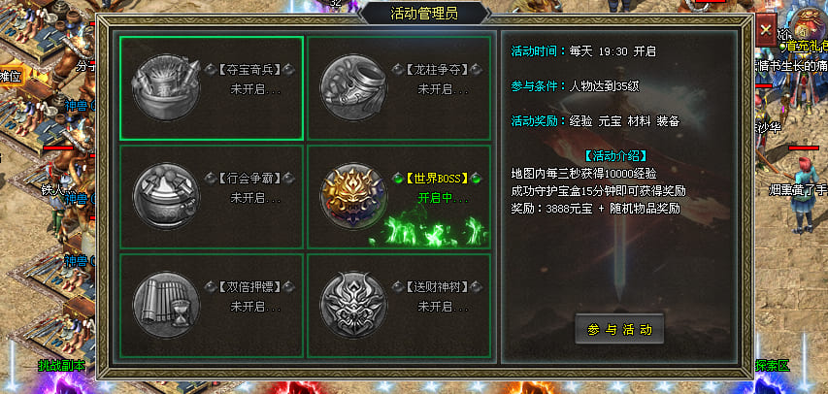Image resolution: width=828 pixels, height=394 pixels.
Task: Select the 送财神树 demon mask icon
Action: click(x=353, y=305)
